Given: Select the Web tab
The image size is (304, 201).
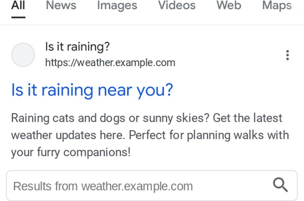Looking at the screenshot, I should (229, 5).
